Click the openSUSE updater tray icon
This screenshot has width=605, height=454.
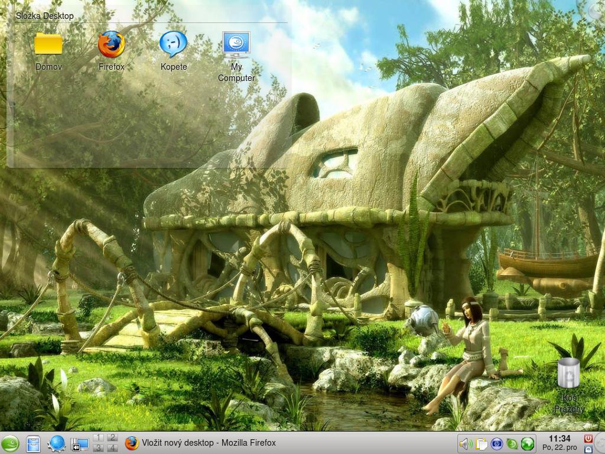[512, 443]
